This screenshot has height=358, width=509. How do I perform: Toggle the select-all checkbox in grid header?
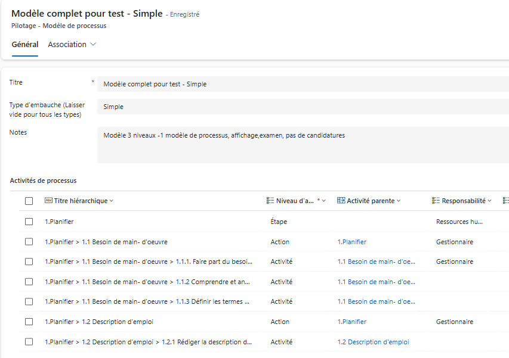click(29, 201)
